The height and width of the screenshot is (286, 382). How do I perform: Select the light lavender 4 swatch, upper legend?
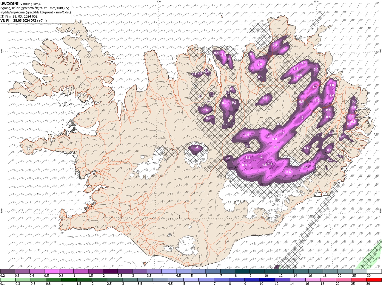(x=169, y=271)
